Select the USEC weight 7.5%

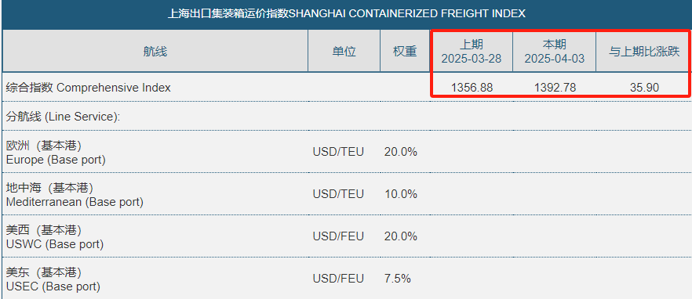coord(398,279)
